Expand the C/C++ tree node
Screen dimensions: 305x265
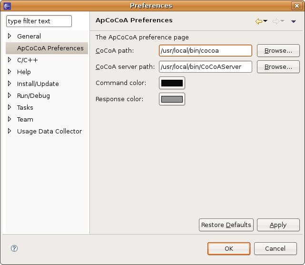click(x=10, y=60)
